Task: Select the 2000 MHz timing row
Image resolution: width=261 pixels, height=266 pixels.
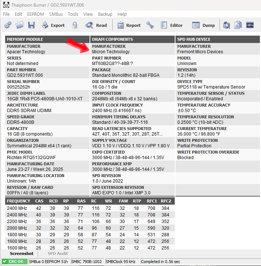Action: [x=90, y=228]
